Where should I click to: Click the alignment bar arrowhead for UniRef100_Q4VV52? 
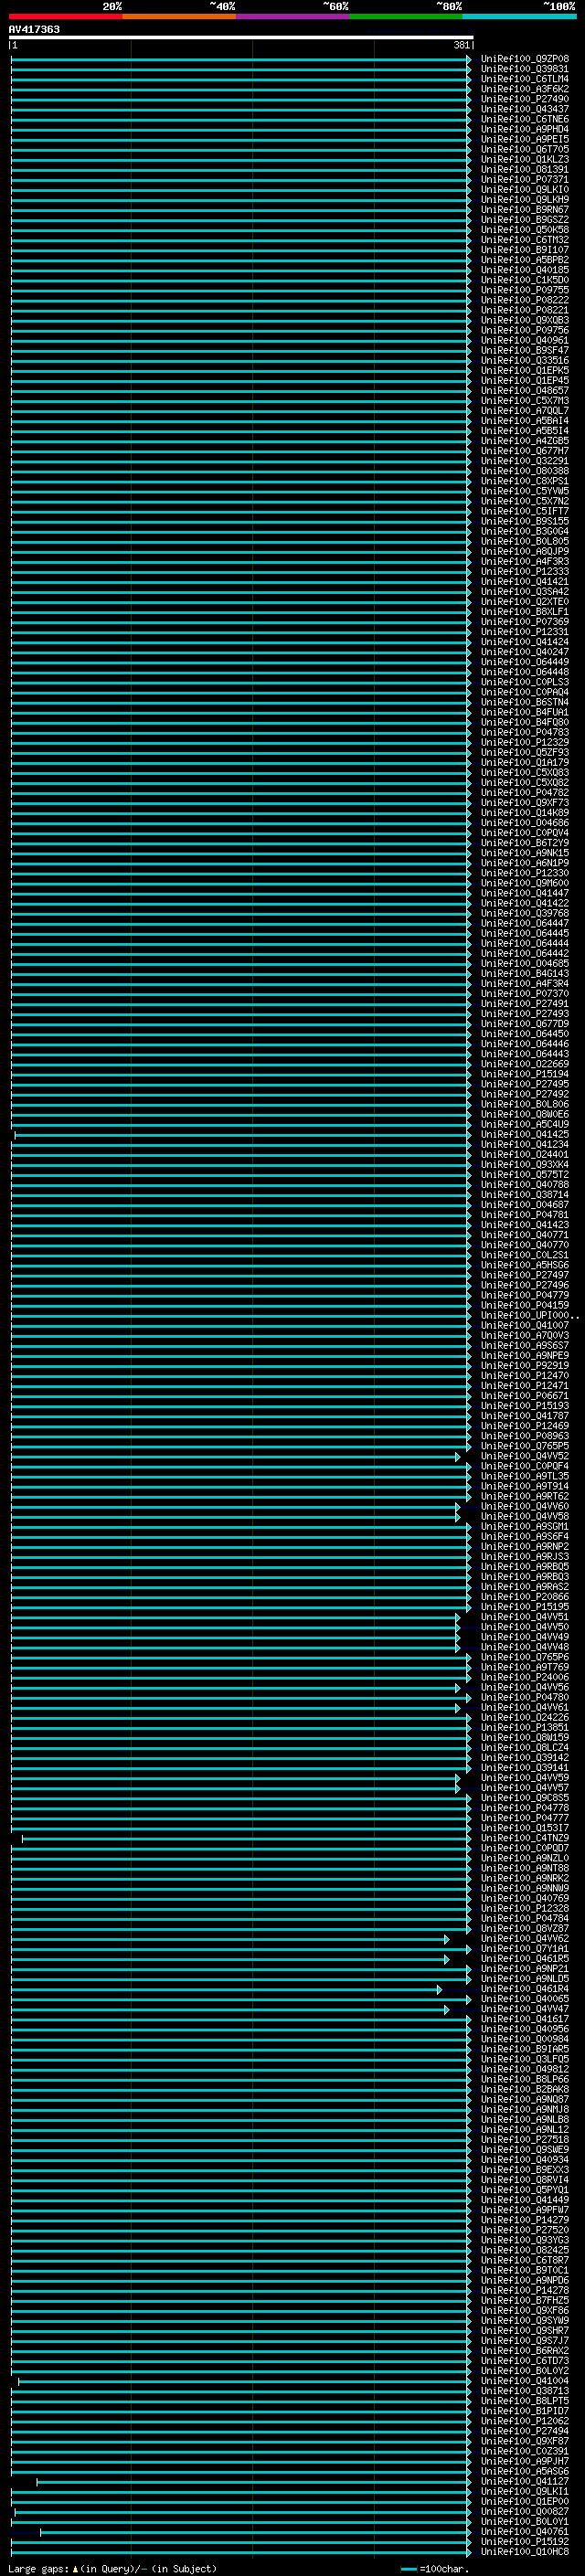[x=458, y=1457]
